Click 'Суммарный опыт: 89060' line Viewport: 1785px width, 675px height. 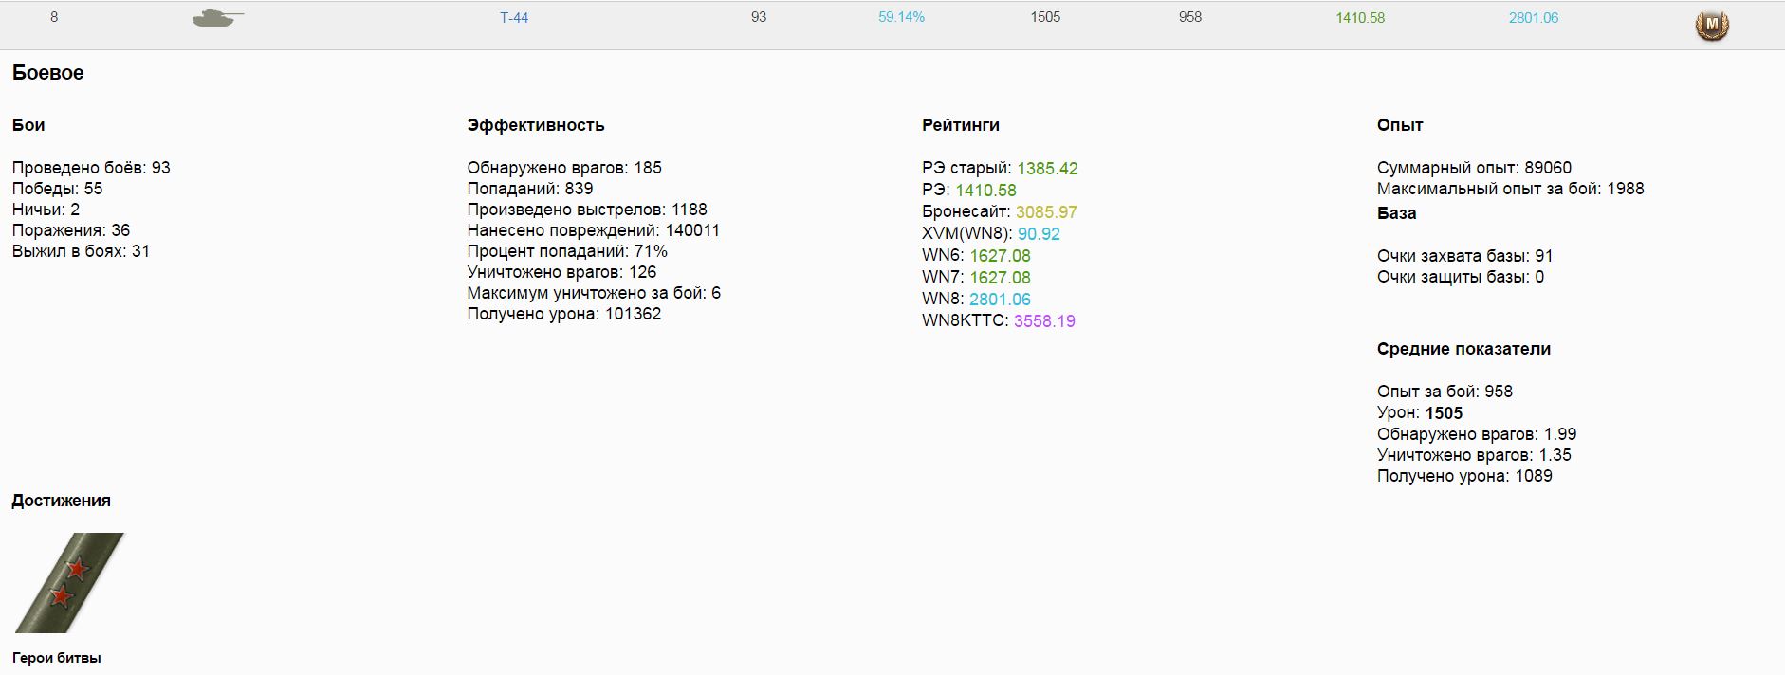pyautogui.click(x=1474, y=168)
